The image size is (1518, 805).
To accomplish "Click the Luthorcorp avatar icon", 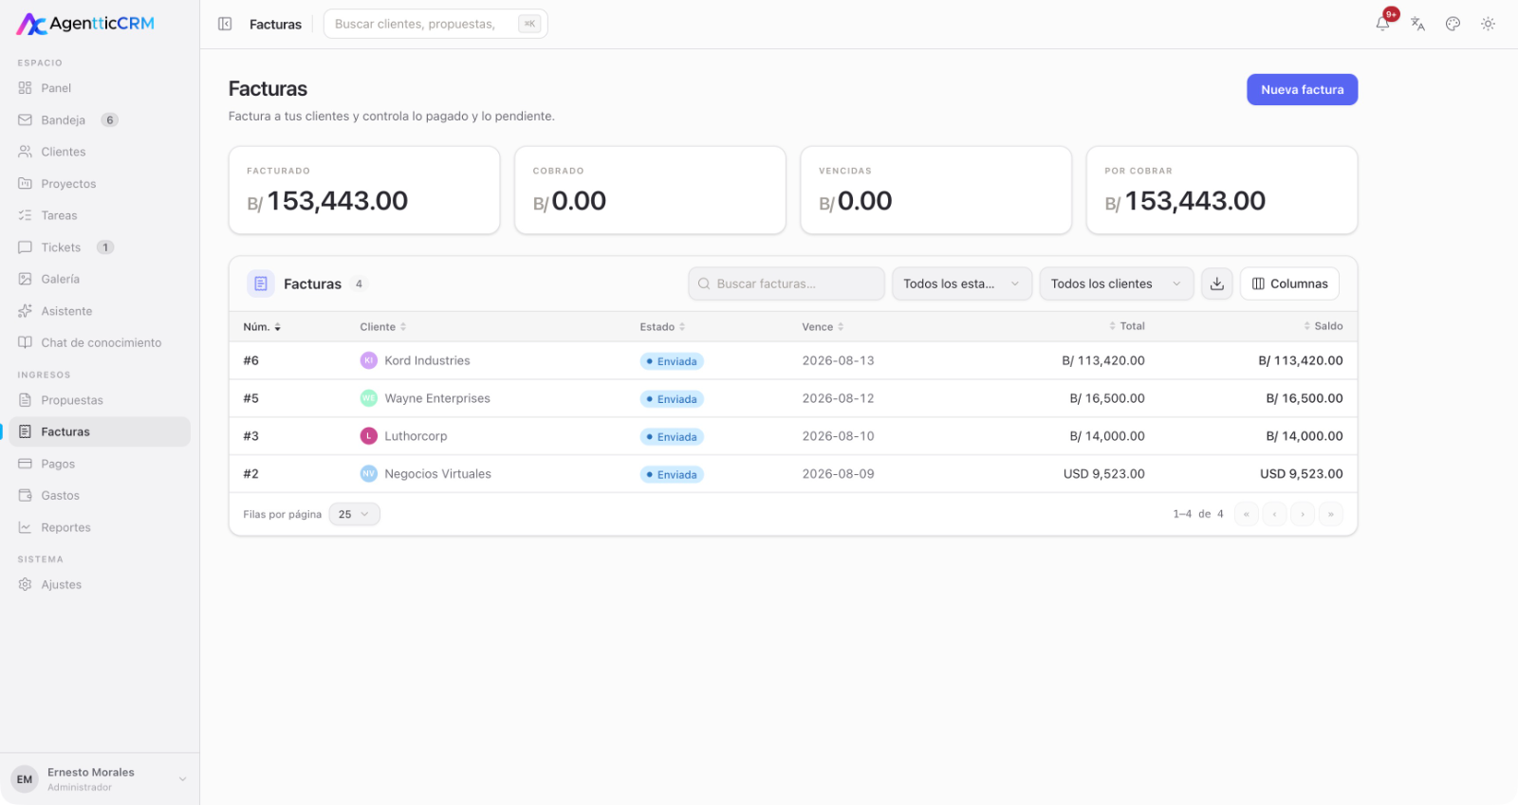I will point(369,436).
